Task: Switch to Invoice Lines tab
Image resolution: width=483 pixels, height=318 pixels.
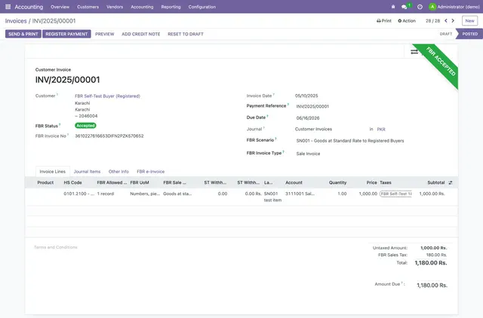Action: [53, 172]
